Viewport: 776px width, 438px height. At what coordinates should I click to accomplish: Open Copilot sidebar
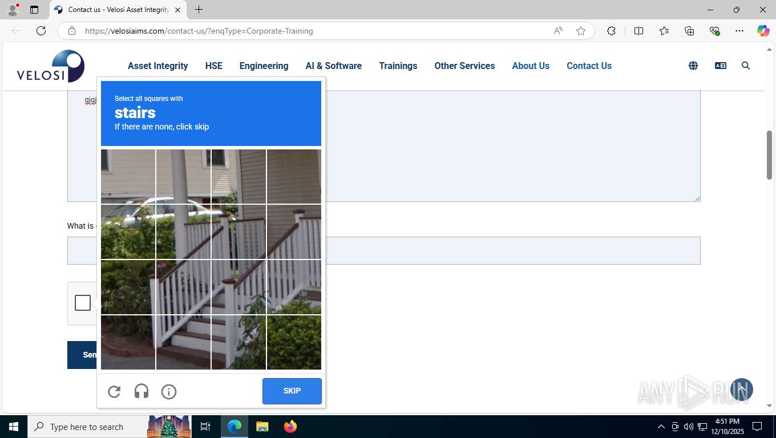point(763,31)
